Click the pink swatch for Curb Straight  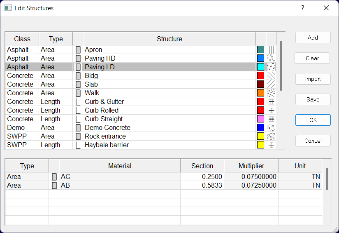pyautogui.click(x=260, y=119)
